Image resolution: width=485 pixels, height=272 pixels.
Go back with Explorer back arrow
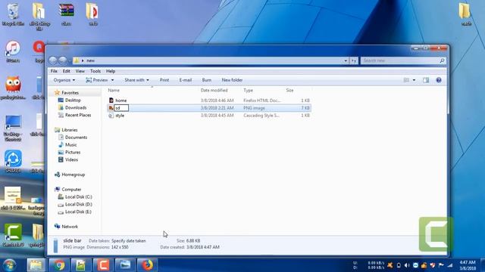click(53, 60)
